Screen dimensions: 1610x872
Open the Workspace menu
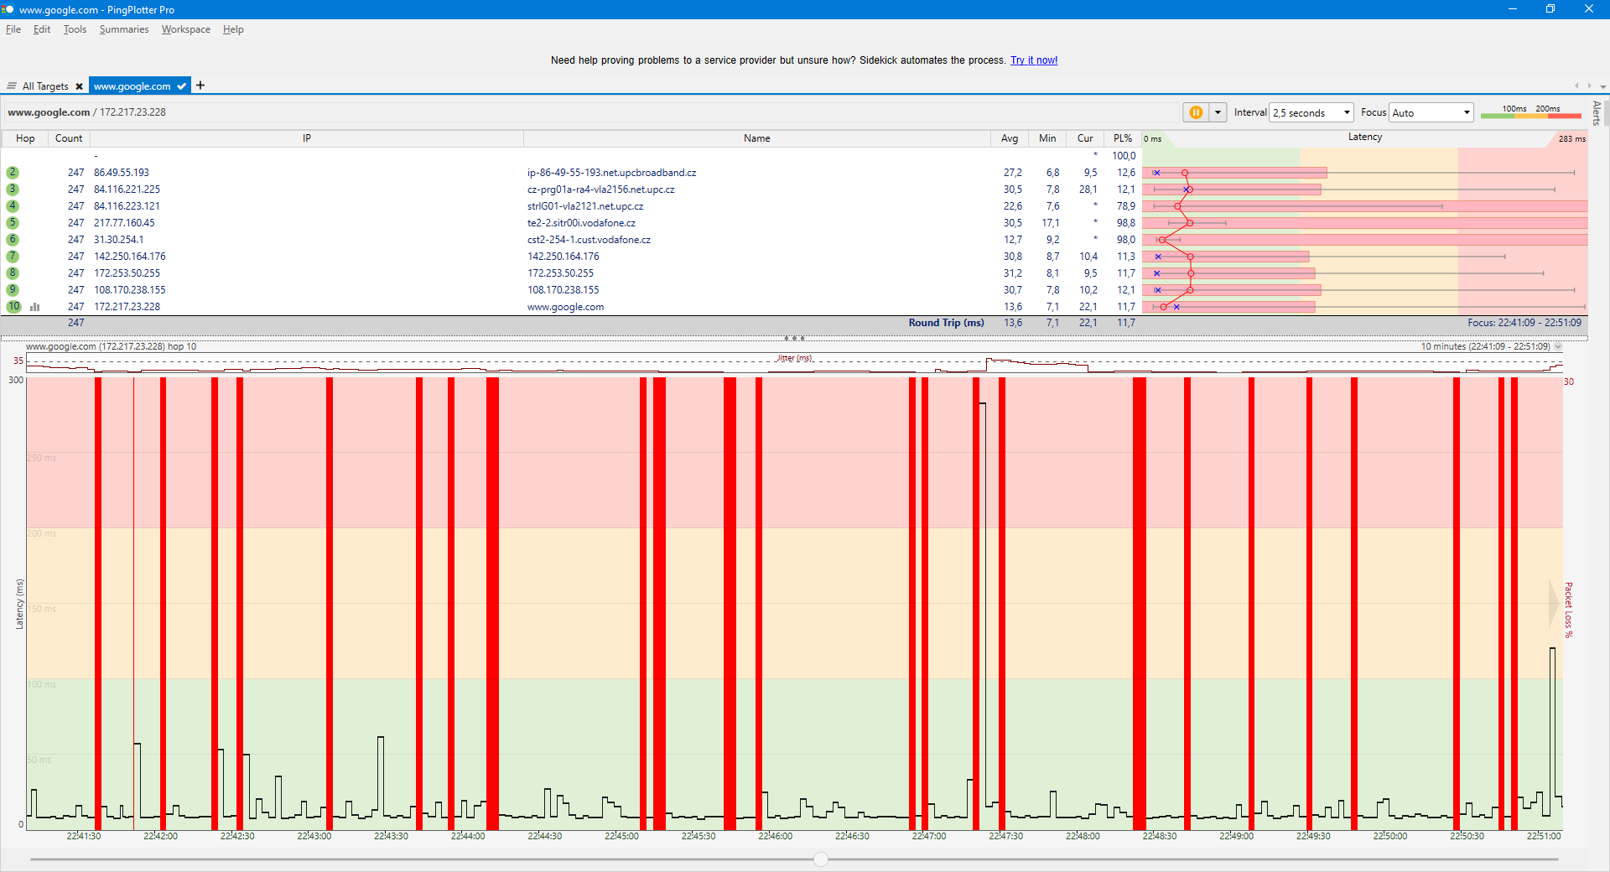click(186, 29)
